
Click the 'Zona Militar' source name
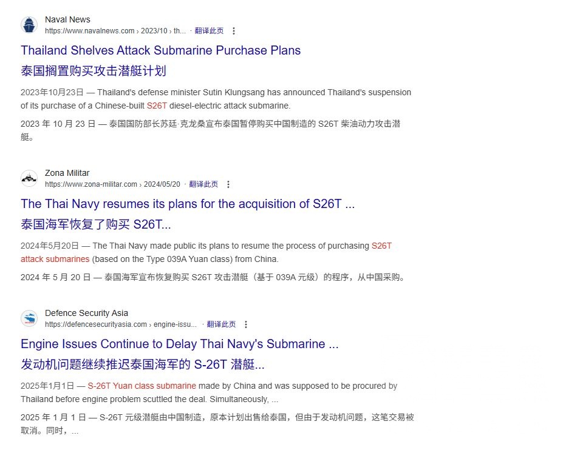coord(67,173)
